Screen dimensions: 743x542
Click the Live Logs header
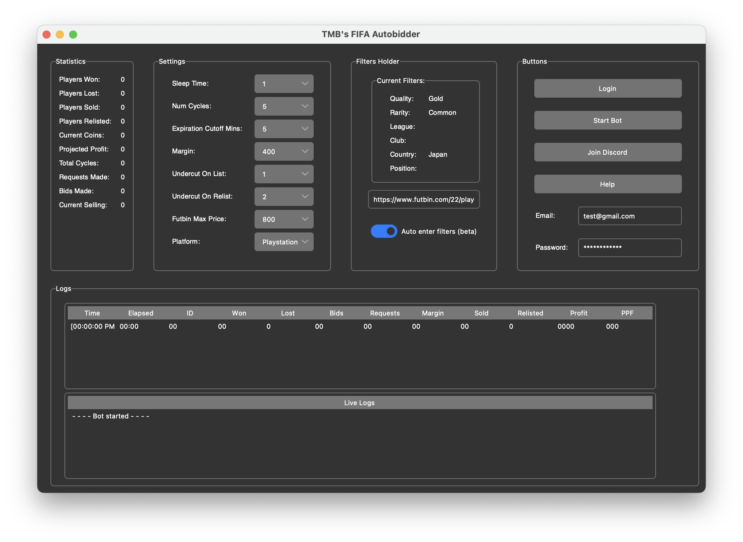(360, 403)
